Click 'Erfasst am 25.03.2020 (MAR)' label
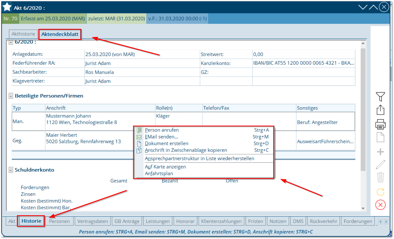Screen dimensions: 394x239 [53, 19]
